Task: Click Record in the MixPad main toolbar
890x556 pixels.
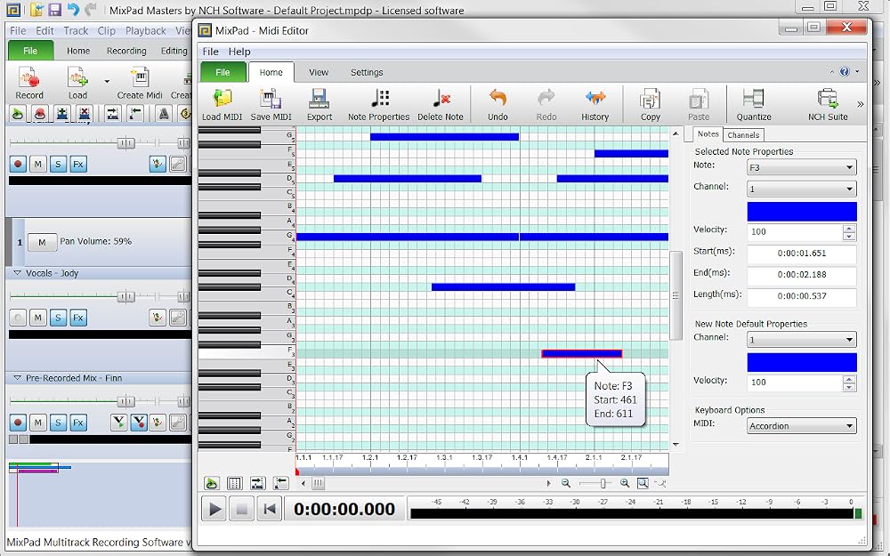Action: [x=29, y=83]
